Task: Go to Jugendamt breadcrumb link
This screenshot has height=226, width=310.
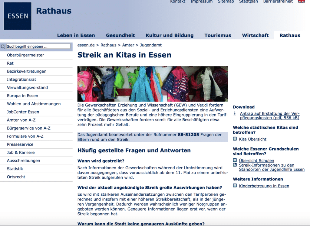Action: tap(151, 45)
